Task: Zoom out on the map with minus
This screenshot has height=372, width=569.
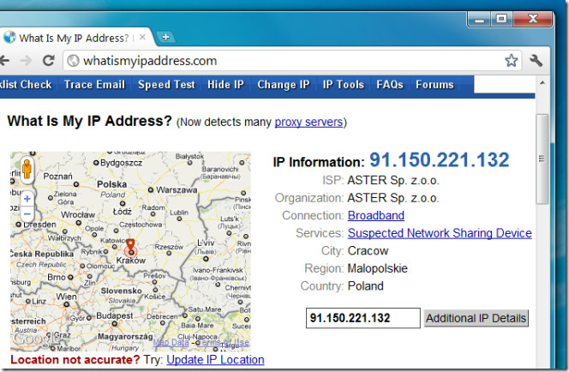Action: coord(27,213)
